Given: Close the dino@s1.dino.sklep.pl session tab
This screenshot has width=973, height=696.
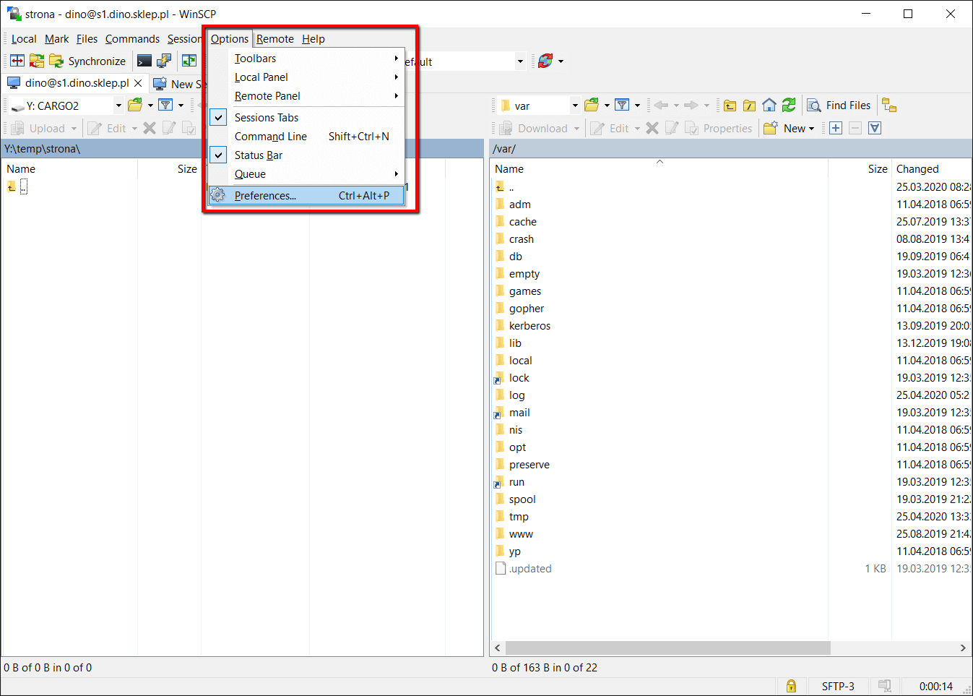Looking at the screenshot, I should (x=138, y=83).
